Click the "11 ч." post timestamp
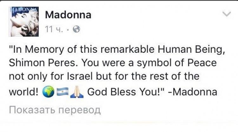238x132 pixels. pos(54,29)
